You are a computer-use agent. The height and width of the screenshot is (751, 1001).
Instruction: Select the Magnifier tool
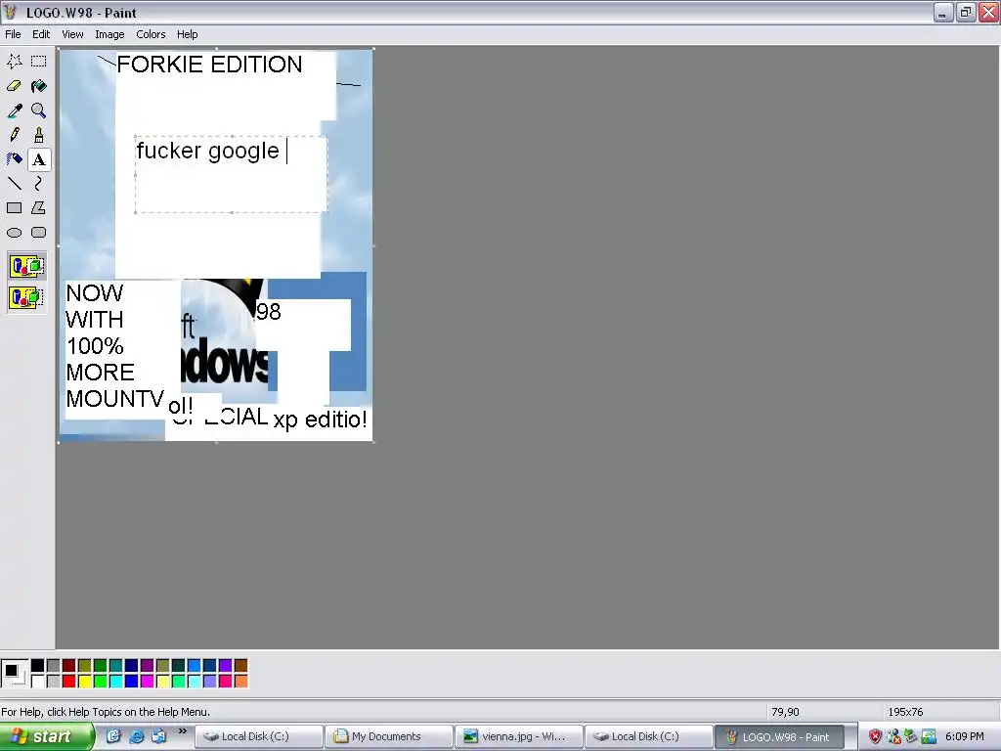coord(39,110)
